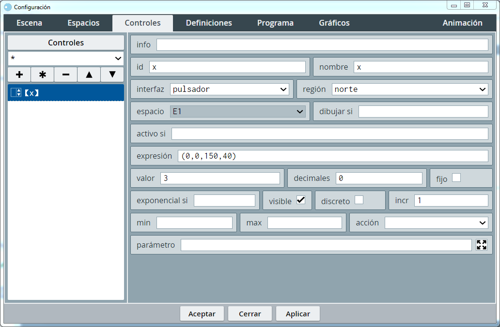
Task: Switch to the Definiciones tab
Action: [209, 23]
